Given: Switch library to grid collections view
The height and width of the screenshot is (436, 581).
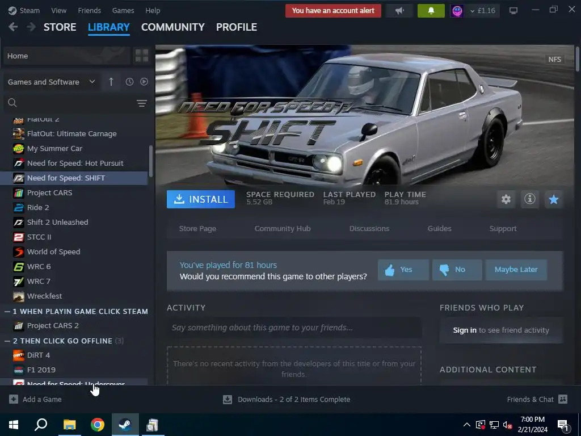Looking at the screenshot, I should (141, 56).
